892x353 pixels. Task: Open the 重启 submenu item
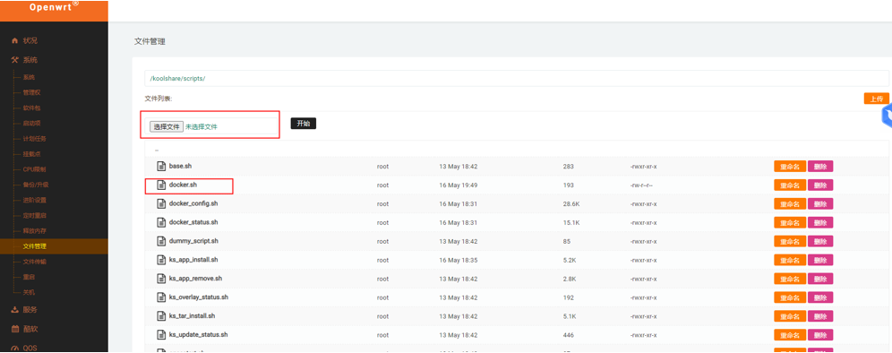(x=29, y=277)
